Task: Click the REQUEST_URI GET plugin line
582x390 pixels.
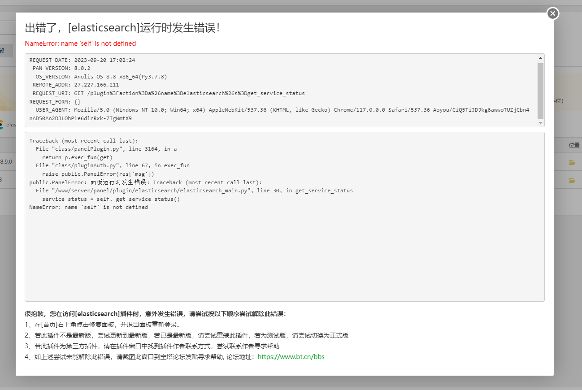Action: tap(169, 93)
